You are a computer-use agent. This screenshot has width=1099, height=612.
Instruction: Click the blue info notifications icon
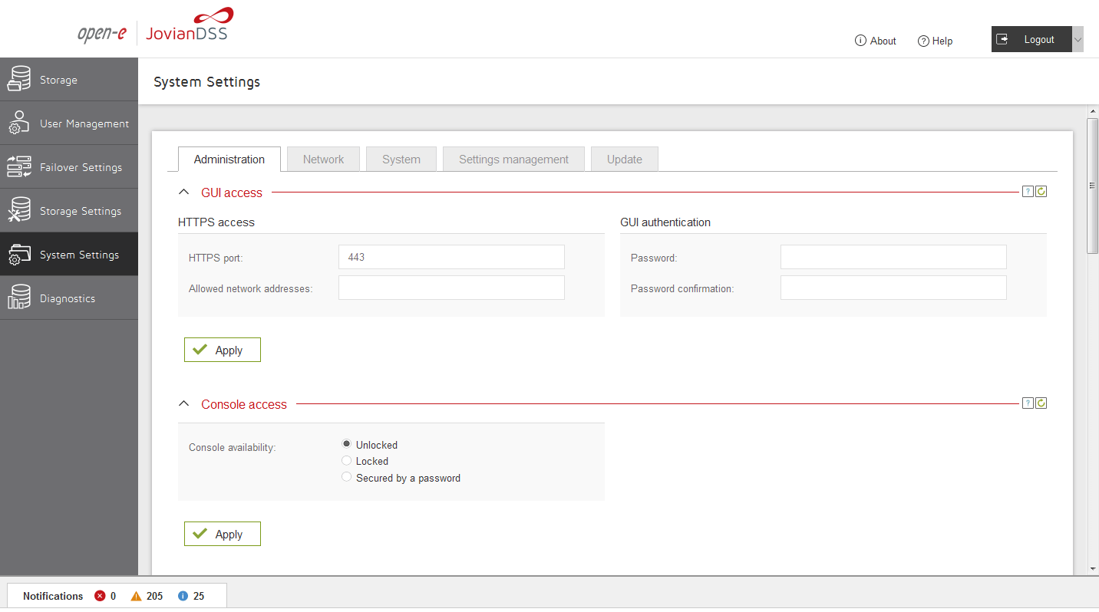point(183,596)
